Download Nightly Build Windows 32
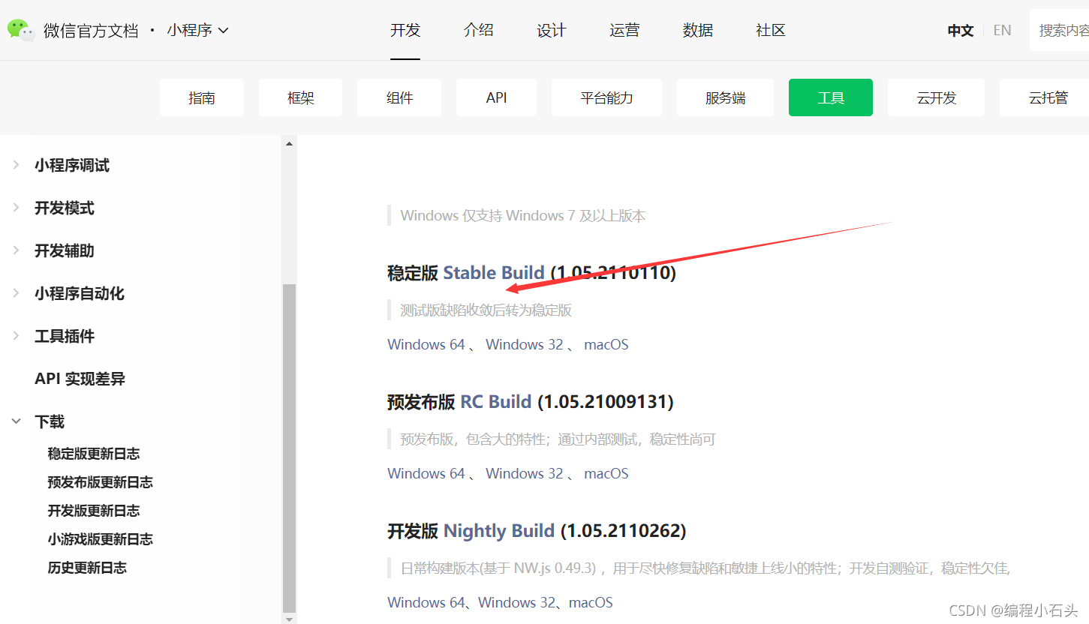Viewport: 1089px width, 624px height. coord(517,602)
